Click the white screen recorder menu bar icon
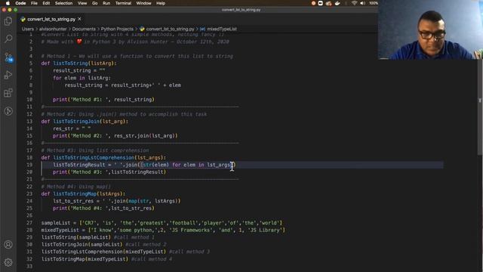Screen dimensions: 483x272 click(x=321, y=3)
